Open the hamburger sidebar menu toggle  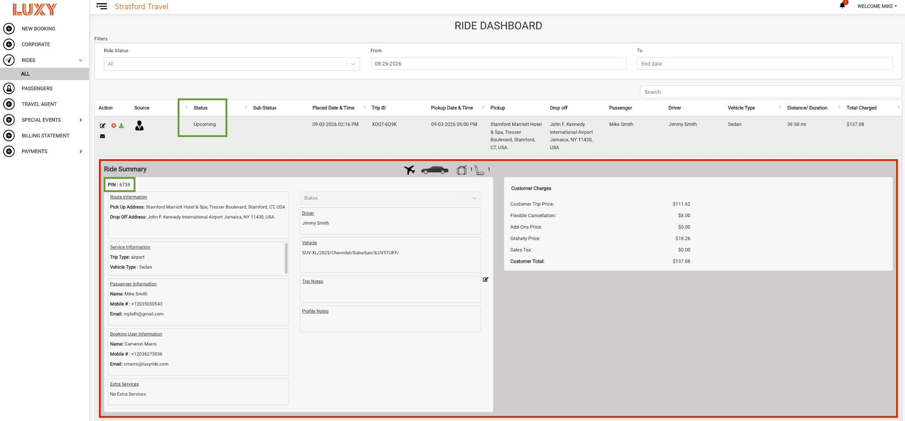(x=102, y=6)
